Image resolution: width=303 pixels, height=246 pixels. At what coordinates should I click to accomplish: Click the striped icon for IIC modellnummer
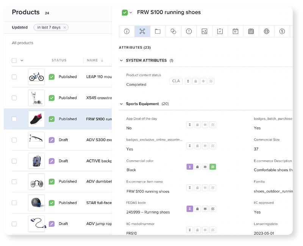coord(213,230)
